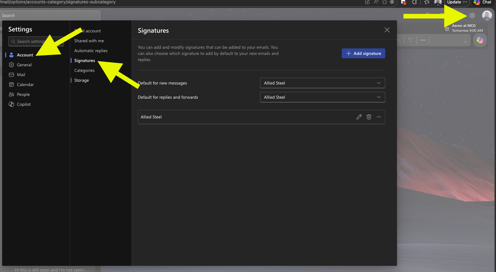Select the People settings category
The height and width of the screenshot is (272, 496).
pyautogui.click(x=23, y=94)
